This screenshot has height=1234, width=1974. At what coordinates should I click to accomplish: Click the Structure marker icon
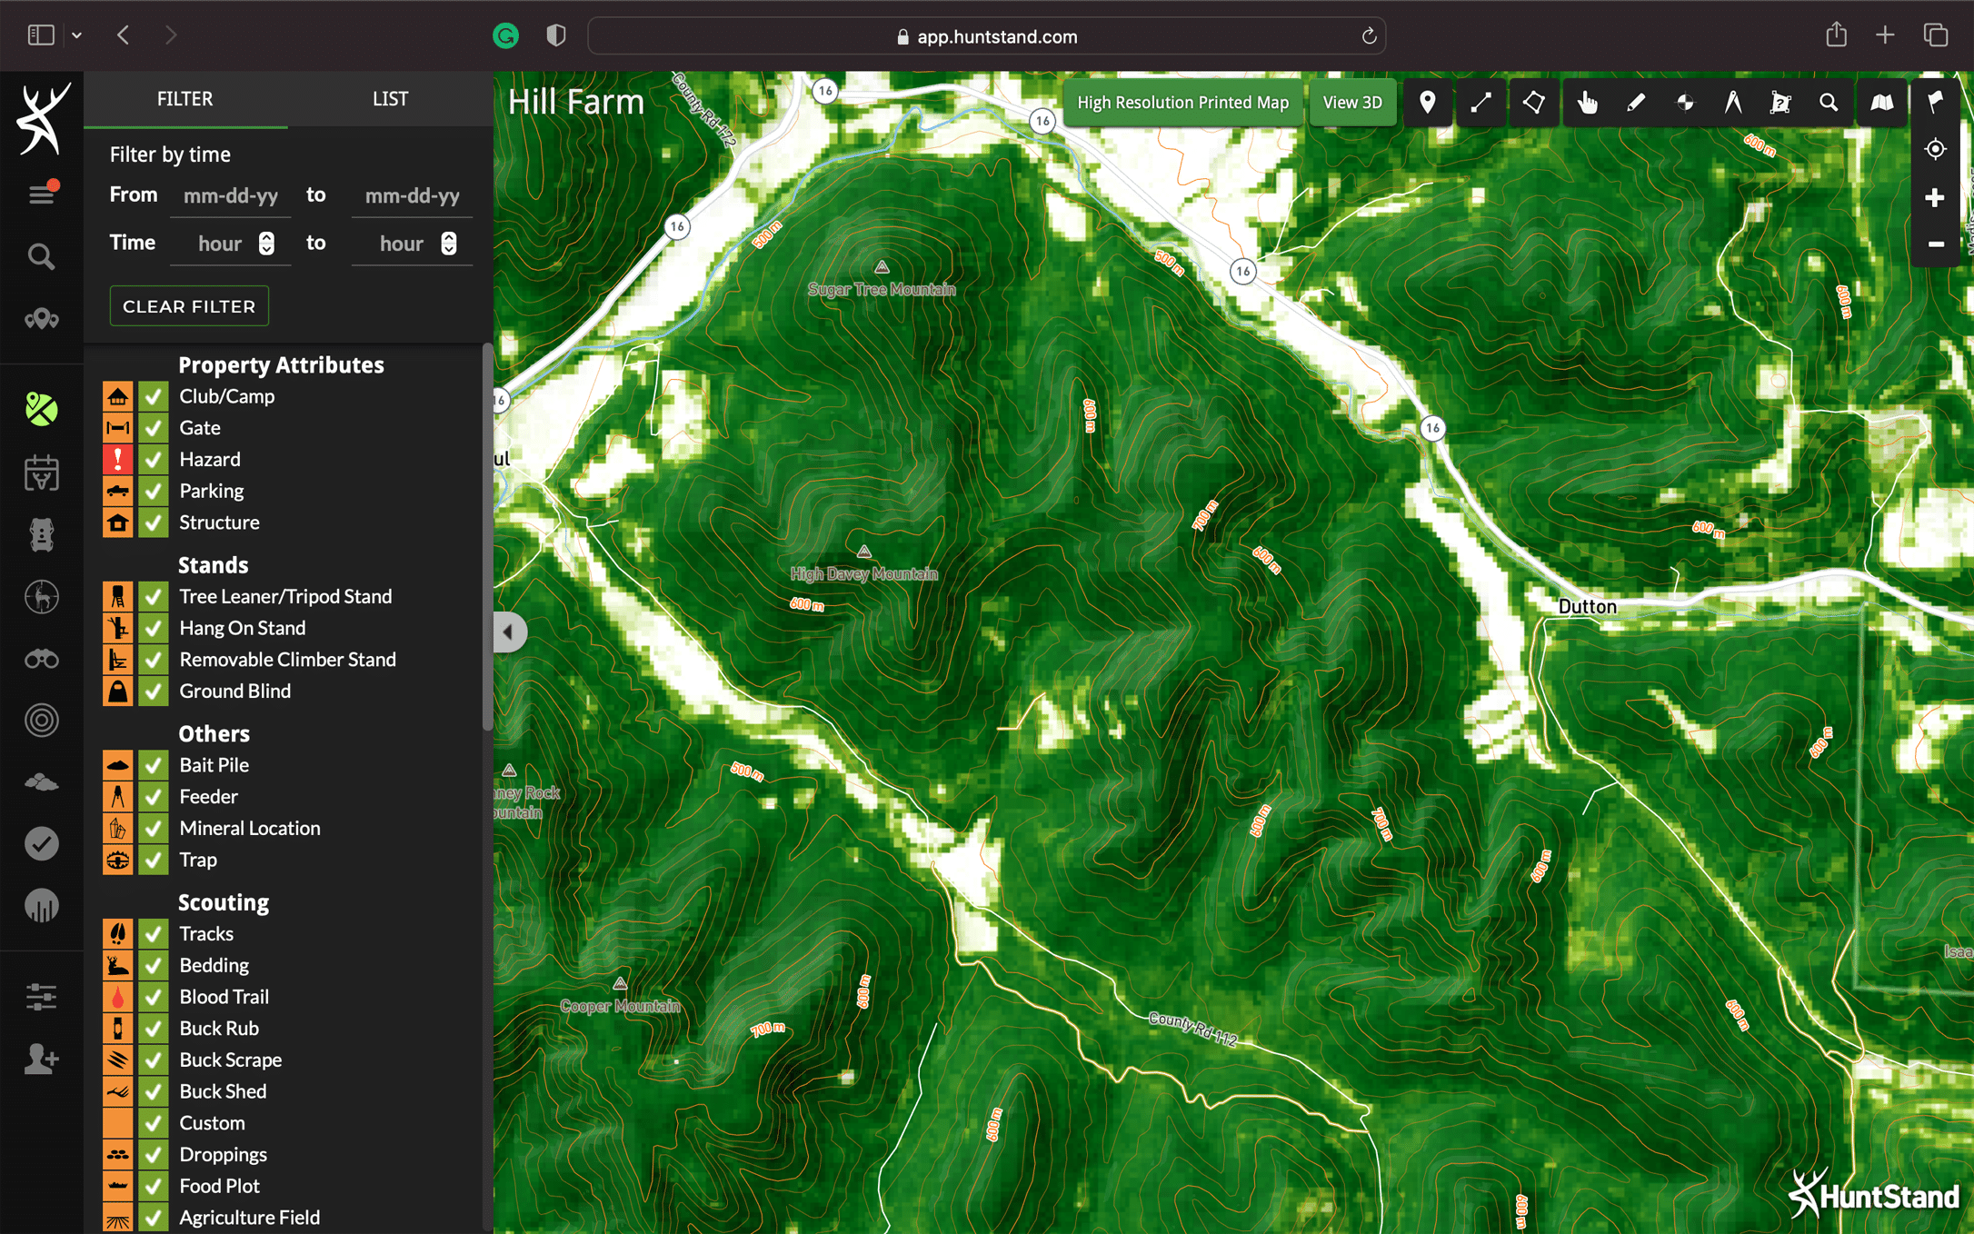click(117, 522)
